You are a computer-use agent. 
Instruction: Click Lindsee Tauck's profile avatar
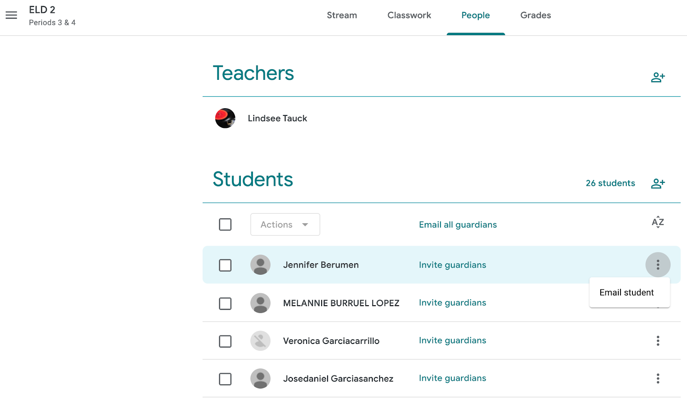[225, 118]
